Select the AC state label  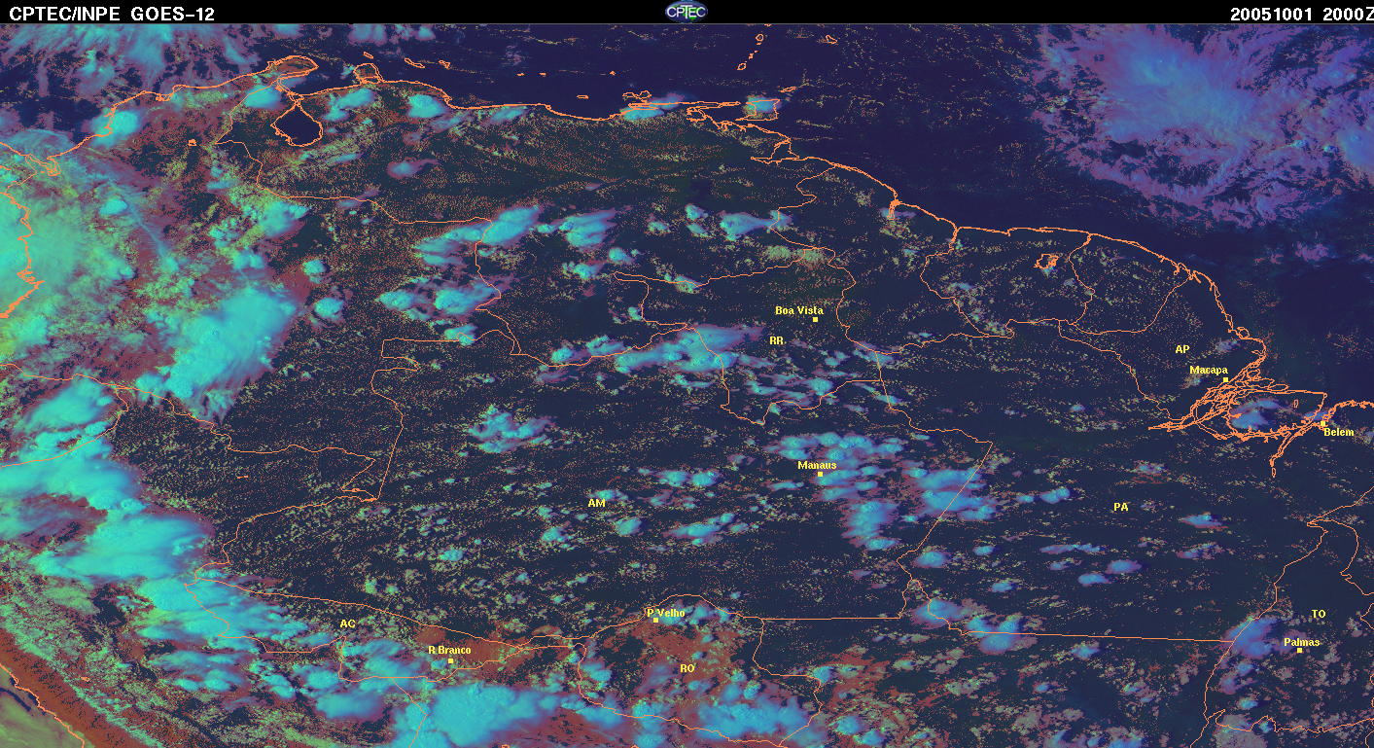tap(348, 623)
